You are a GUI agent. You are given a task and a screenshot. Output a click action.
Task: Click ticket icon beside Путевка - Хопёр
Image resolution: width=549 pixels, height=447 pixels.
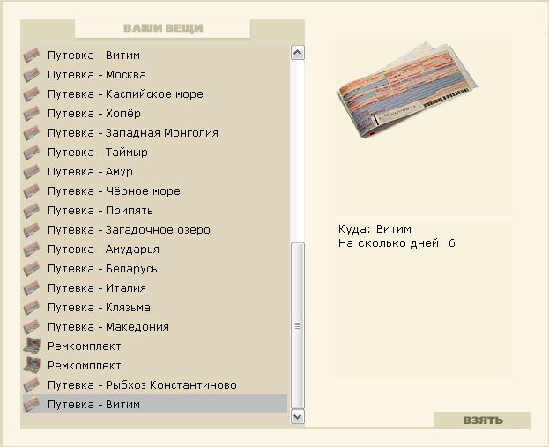pyautogui.click(x=32, y=114)
